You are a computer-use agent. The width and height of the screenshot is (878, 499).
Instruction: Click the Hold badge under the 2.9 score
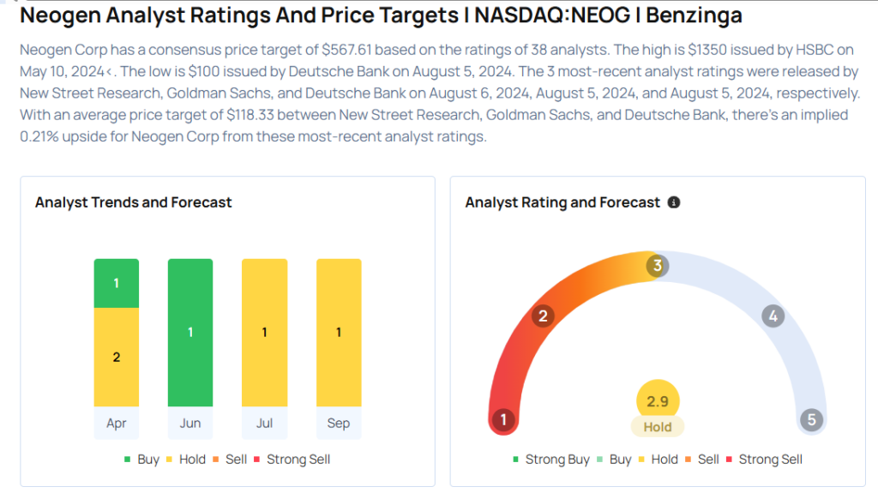click(658, 426)
